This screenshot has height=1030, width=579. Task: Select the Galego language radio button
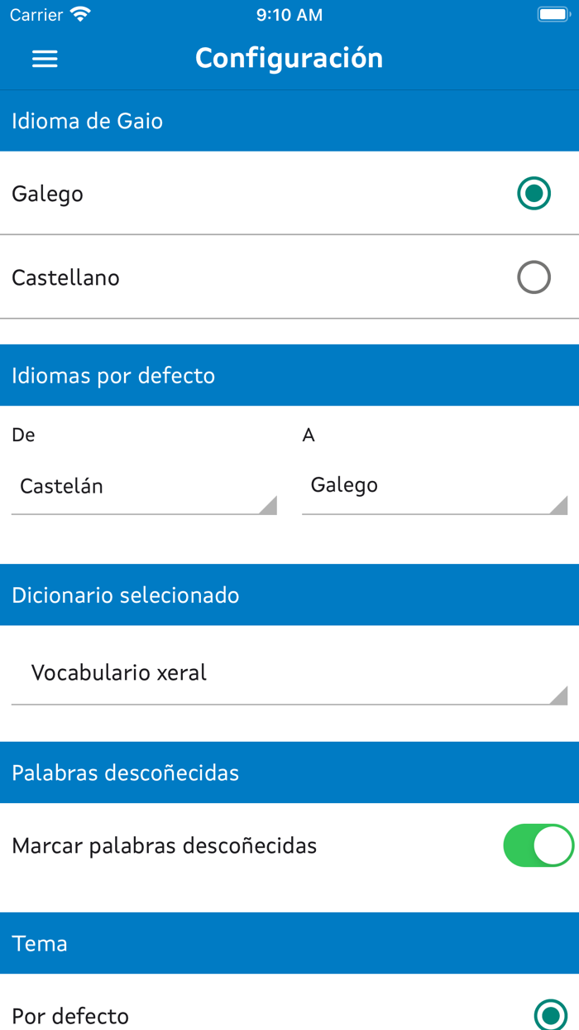point(534,194)
